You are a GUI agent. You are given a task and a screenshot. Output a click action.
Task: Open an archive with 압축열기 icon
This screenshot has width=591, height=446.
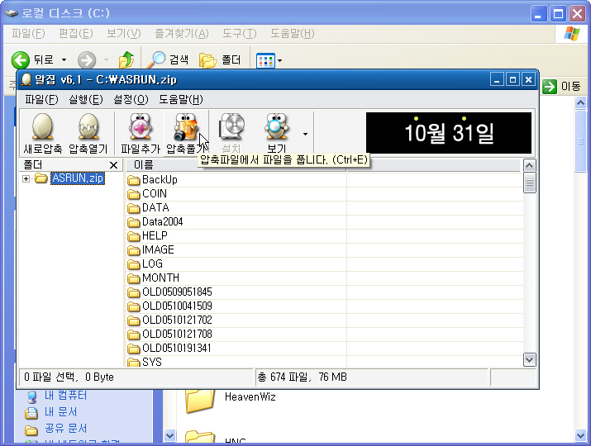pyautogui.click(x=88, y=133)
